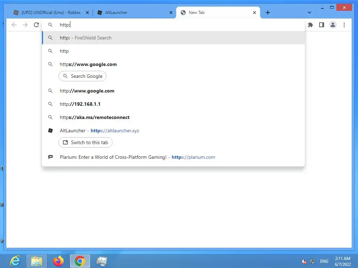Screen dimensions: 358x268
Task: Click the network tray icon
Action: pyautogui.click(x=312, y=261)
